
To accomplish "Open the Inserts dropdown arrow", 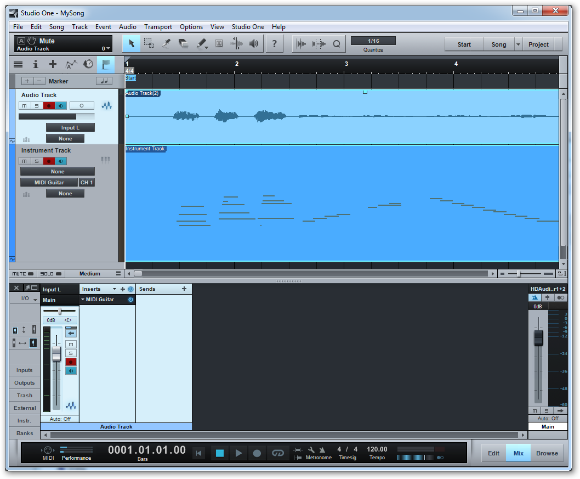I will point(114,289).
